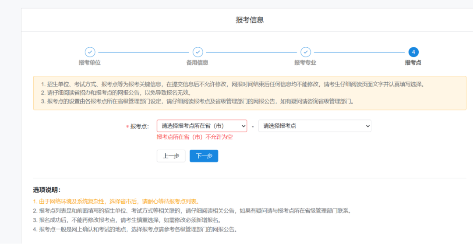
Task: Click the checkmark icon above 报考专业
Action: [x=305, y=52]
